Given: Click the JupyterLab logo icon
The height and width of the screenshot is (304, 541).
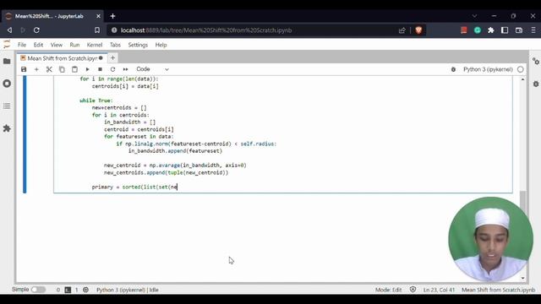Looking at the screenshot, I should click(x=7, y=45).
